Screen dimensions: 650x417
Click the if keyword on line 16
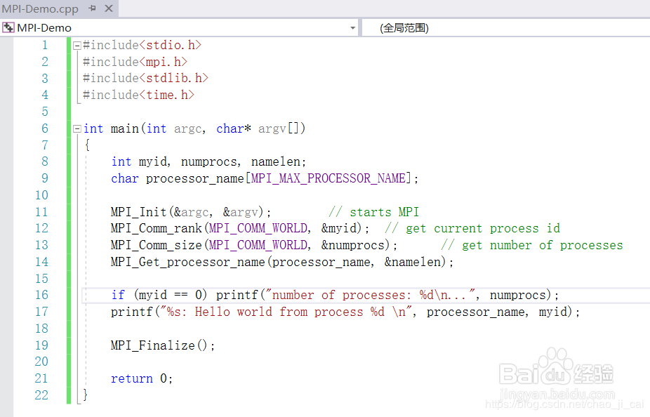click(x=118, y=295)
